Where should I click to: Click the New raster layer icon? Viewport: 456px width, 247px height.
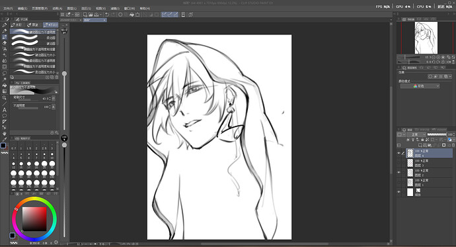(x=420, y=145)
